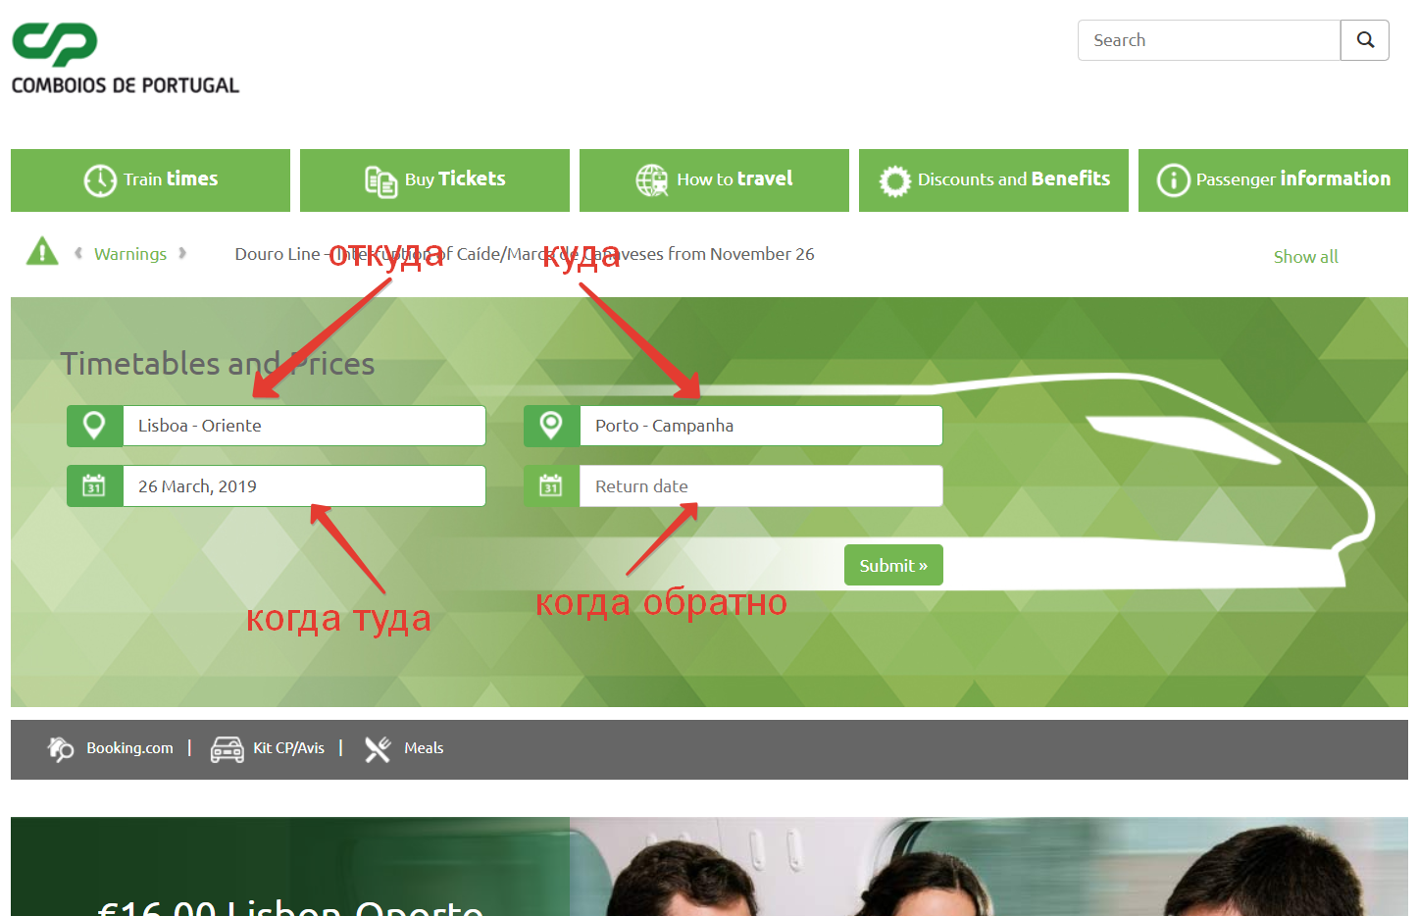Click the badge icon on Discounts and Benefits
Screen dimensions: 1417x916
click(894, 180)
